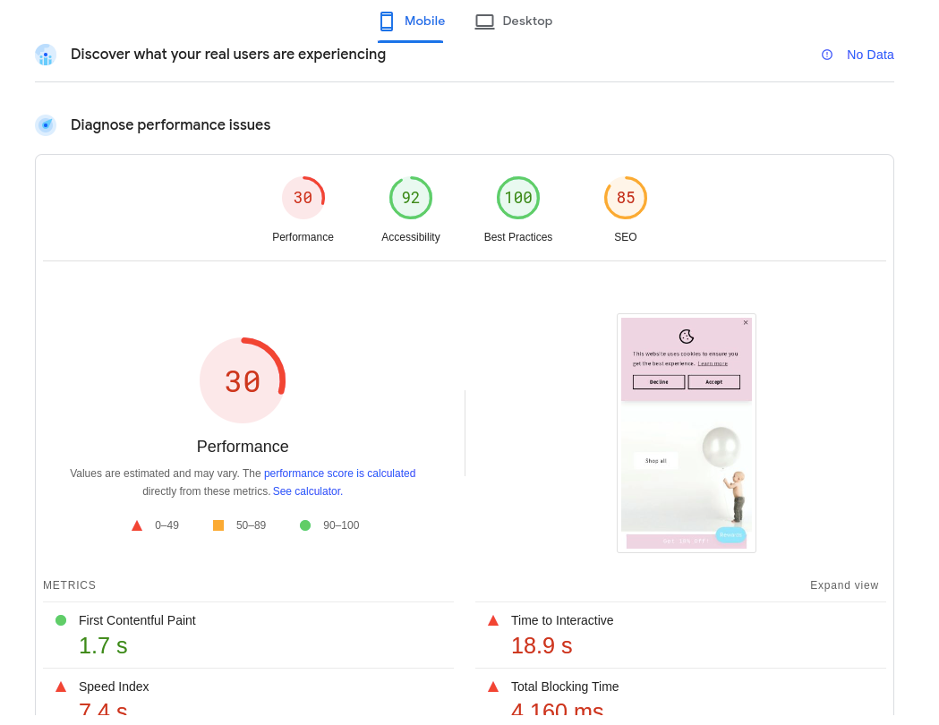Screen dimensions: 939x725
Task: Expand the Time to Interactive metric
Action: (x=561, y=620)
